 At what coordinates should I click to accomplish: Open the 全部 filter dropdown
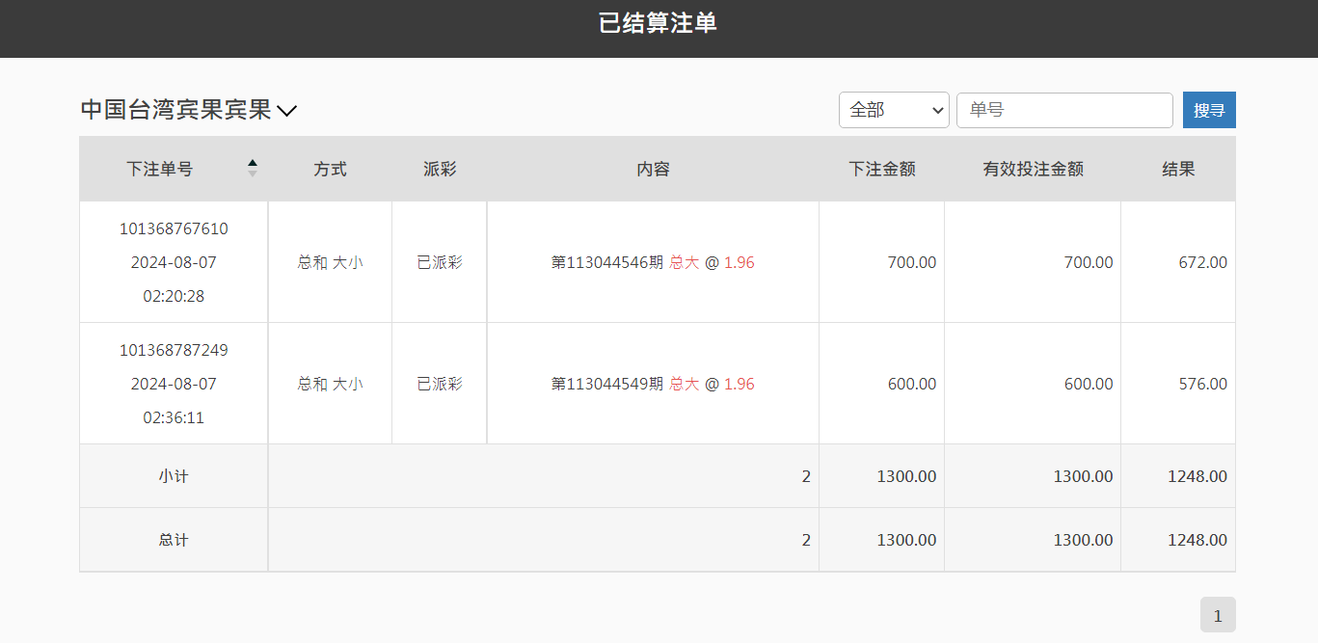[x=893, y=110]
